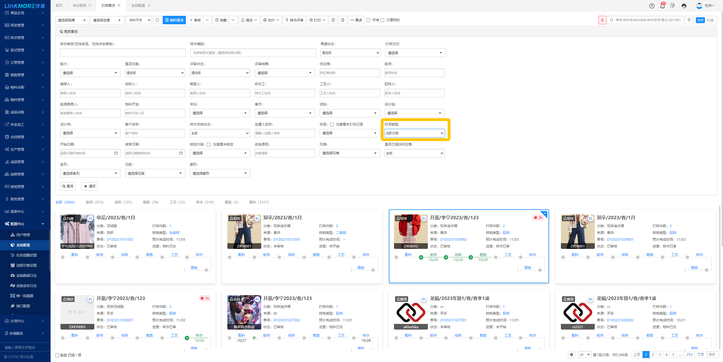The image size is (723, 362).
Task: Expand the 请选择品牌 brand dropdown
Action: (x=72, y=20)
